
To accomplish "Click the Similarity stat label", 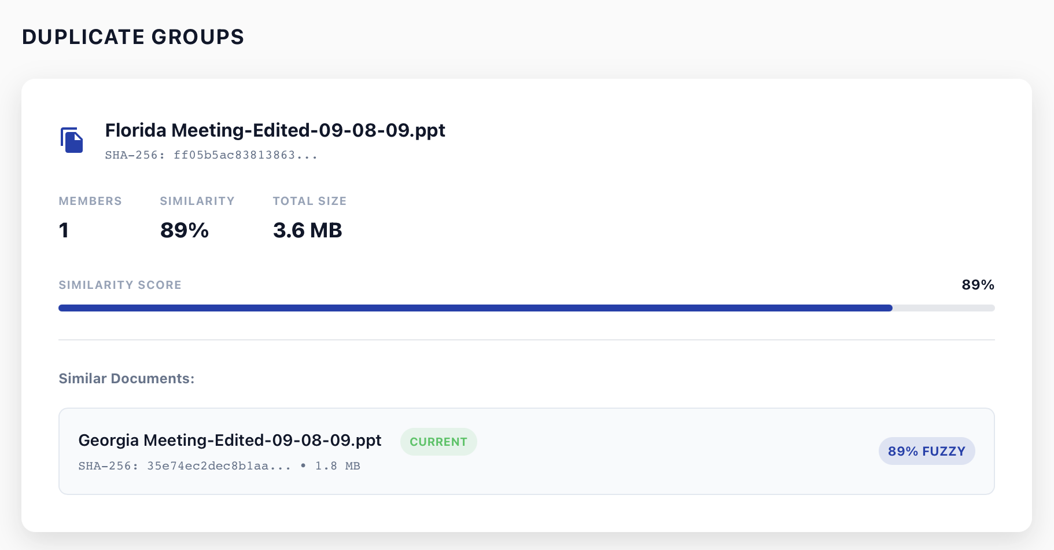I will (197, 201).
